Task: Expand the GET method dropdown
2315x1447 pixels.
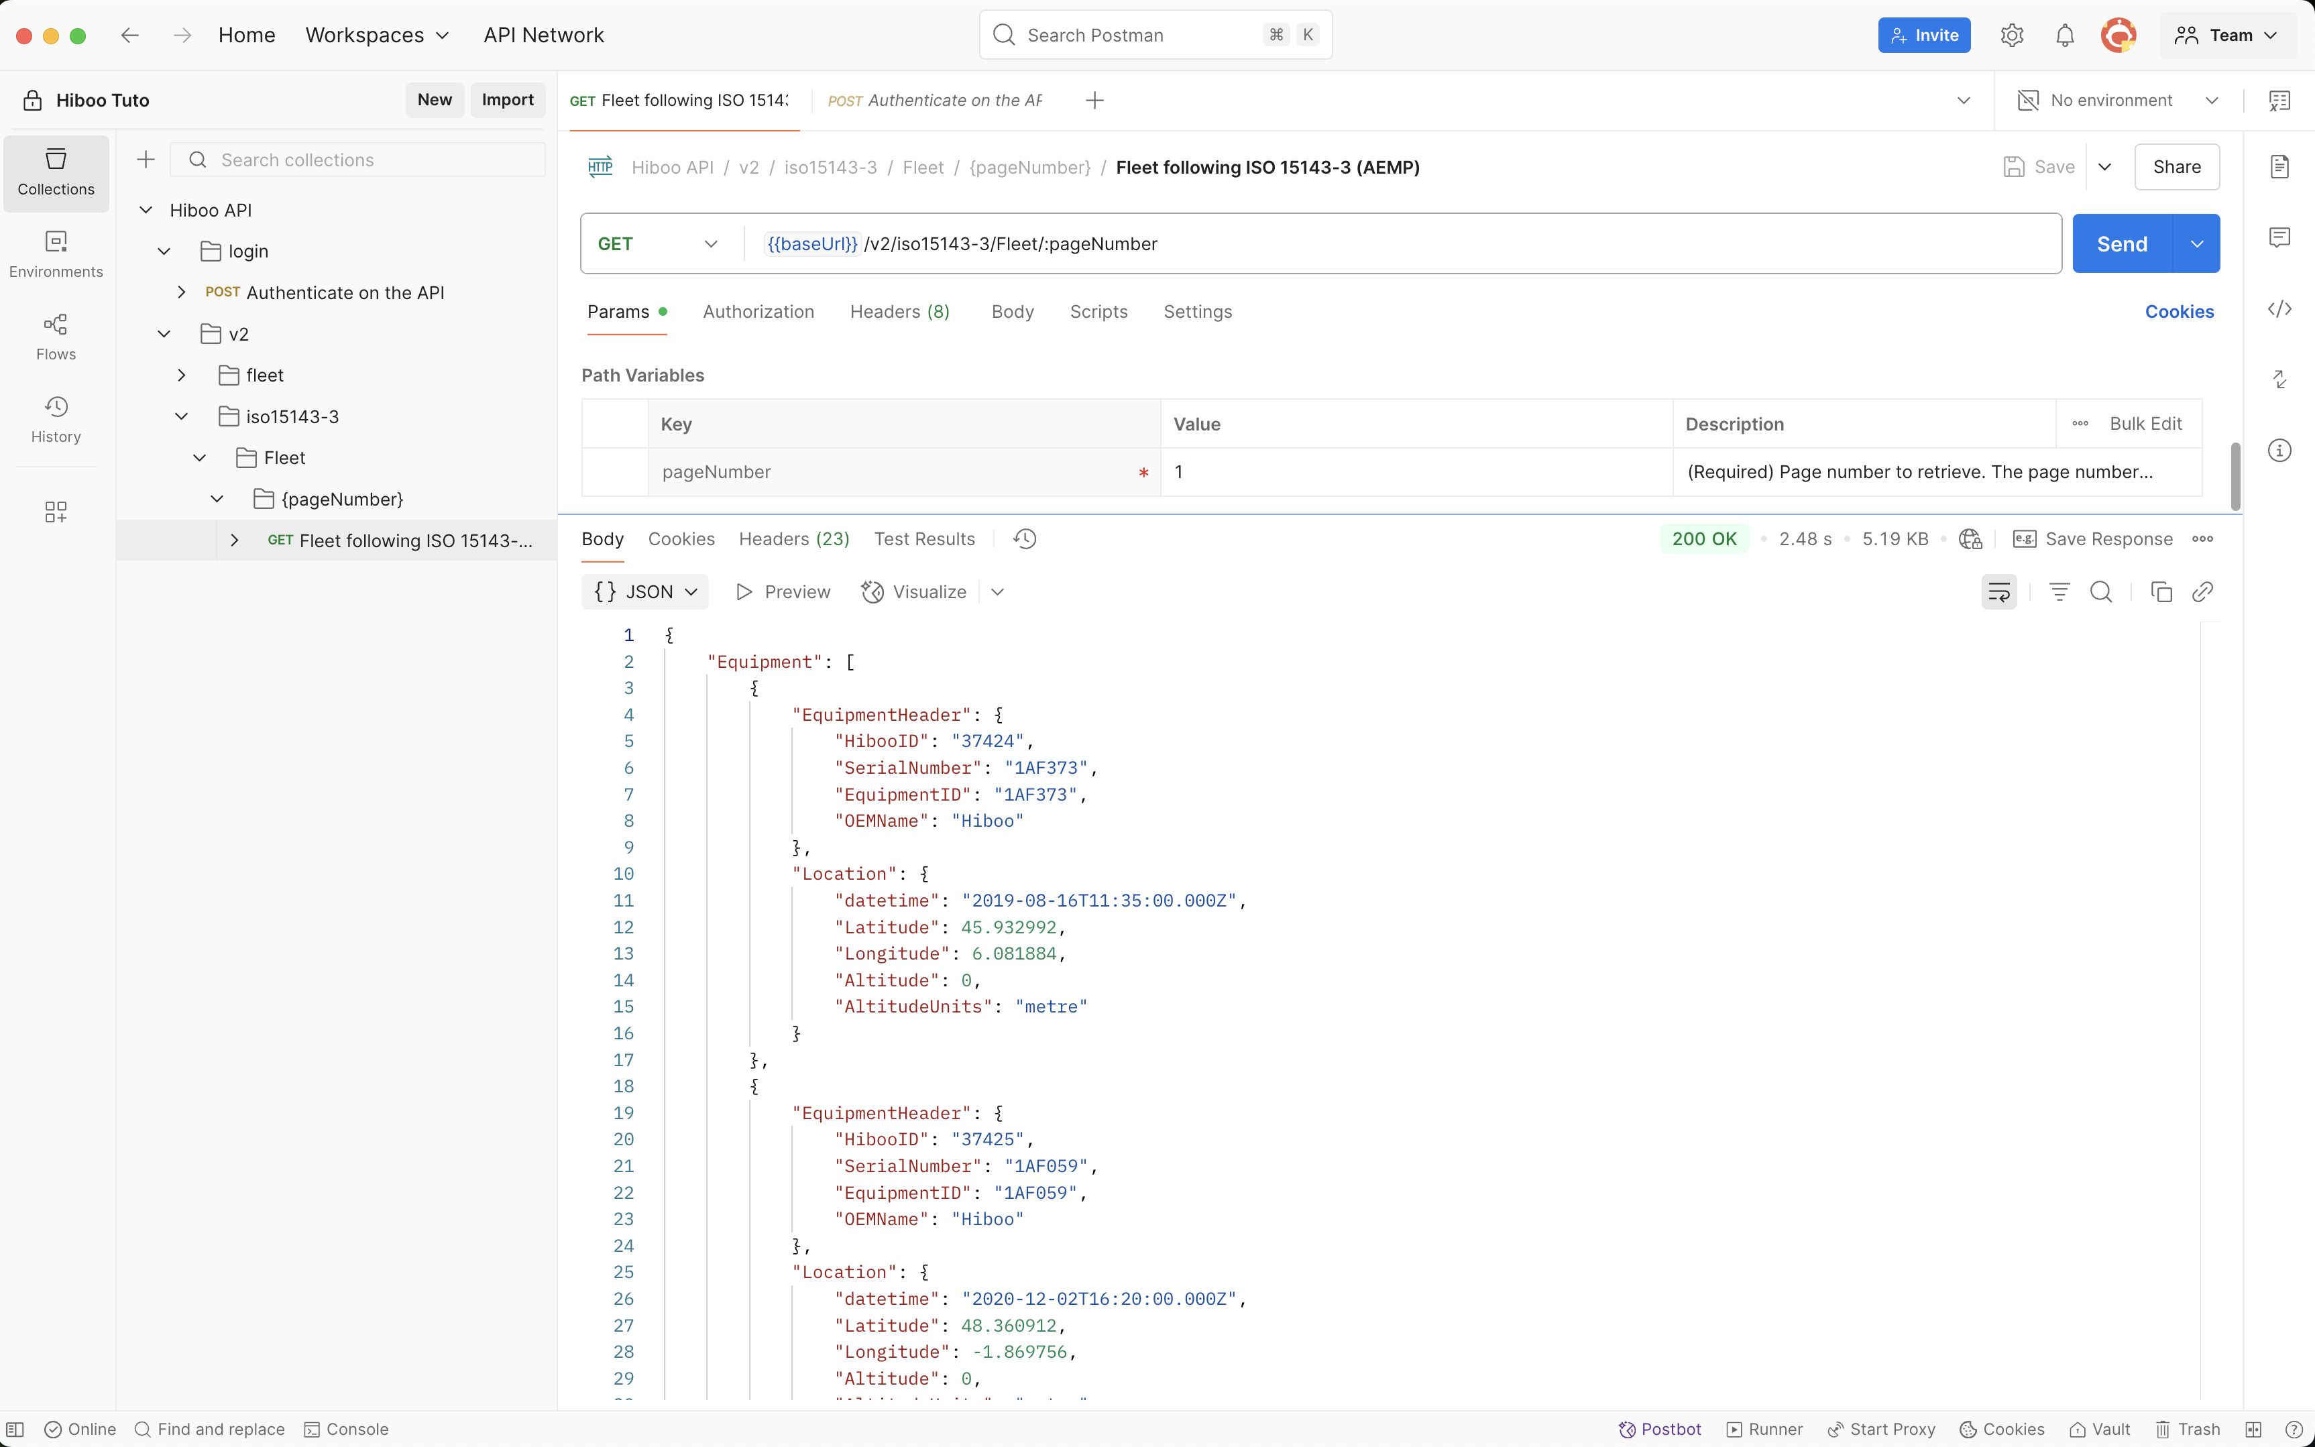Action: [x=659, y=244]
